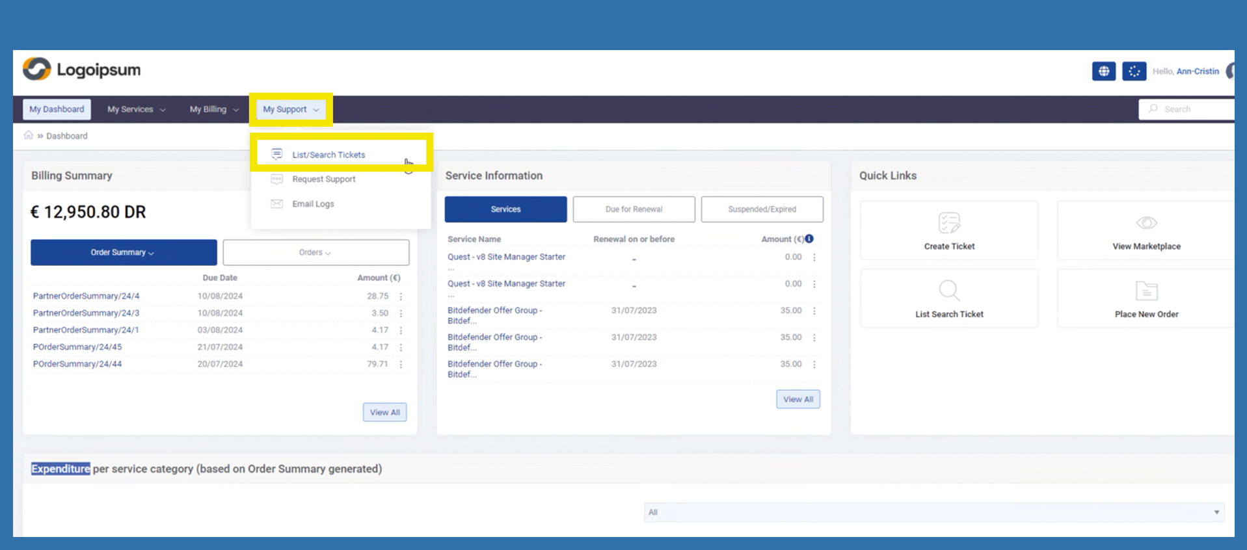Switch to the Suspended/Expired tab

tap(762, 209)
